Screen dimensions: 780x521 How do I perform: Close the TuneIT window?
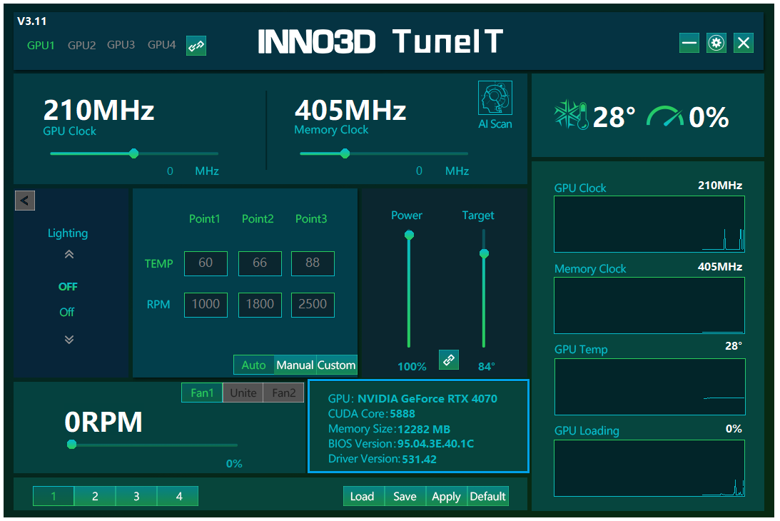click(x=744, y=43)
